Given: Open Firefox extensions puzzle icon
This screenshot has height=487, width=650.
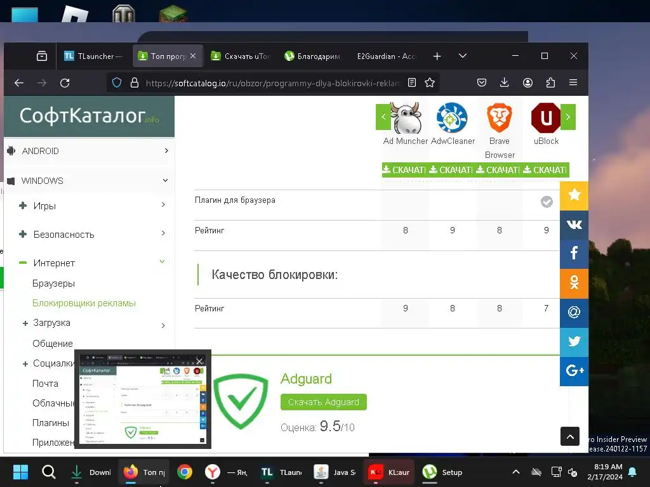Looking at the screenshot, I should pyautogui.click(x=550, y=82).
